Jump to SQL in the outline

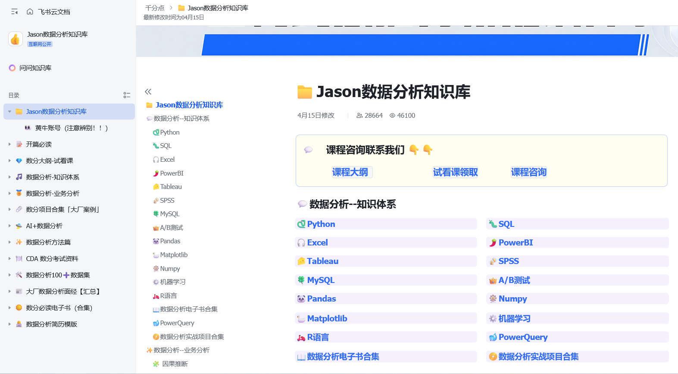pos(166,146)
